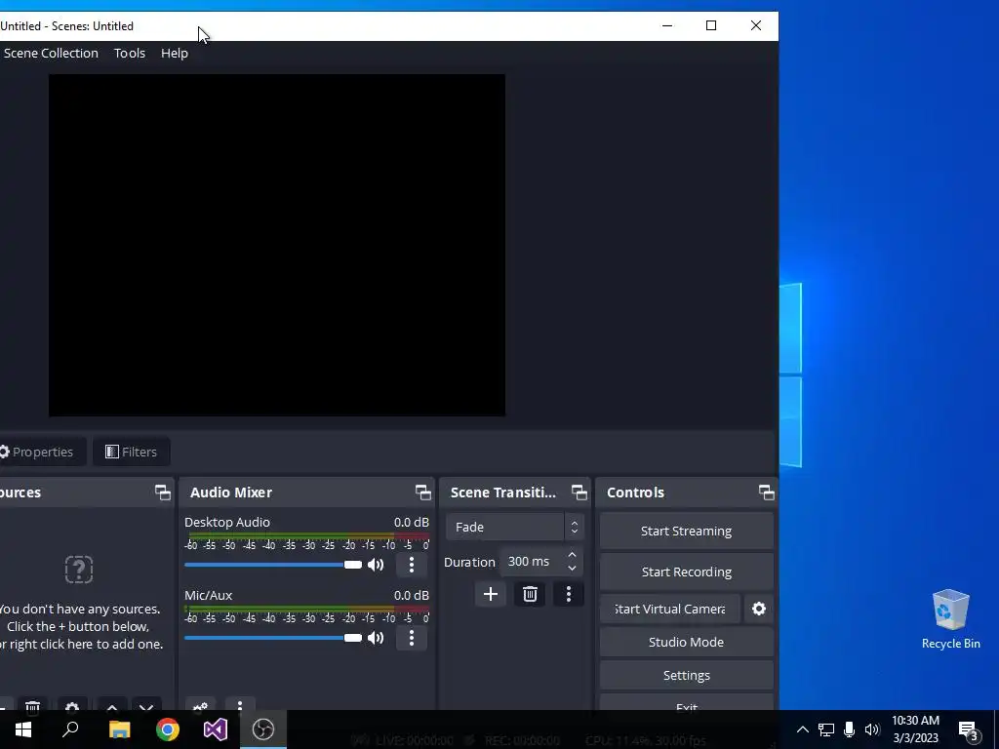999x749 pixels.
Task: Open the Scene Collection menu
Action: [51, 53]
